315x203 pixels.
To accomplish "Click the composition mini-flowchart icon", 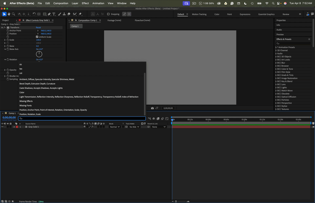I will (x=149, y=119).
